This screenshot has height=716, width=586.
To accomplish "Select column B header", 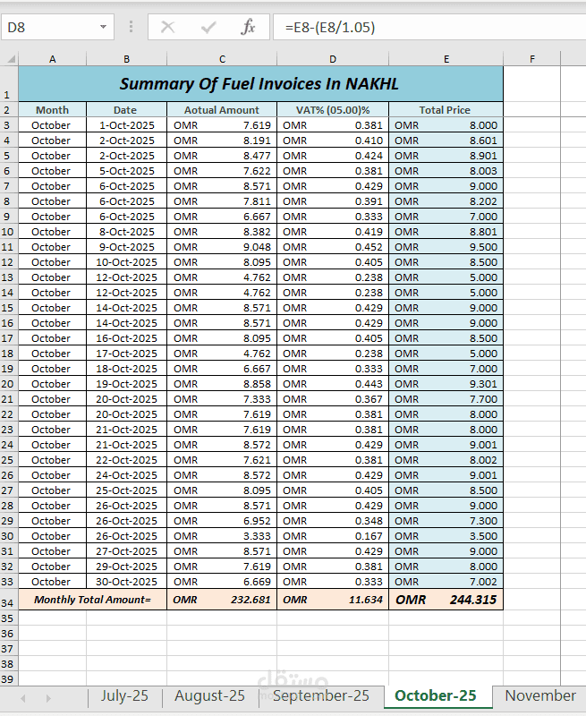I will tap(126, 59).
